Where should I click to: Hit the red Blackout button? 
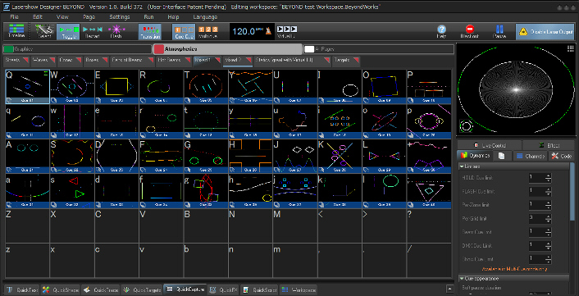470,31
